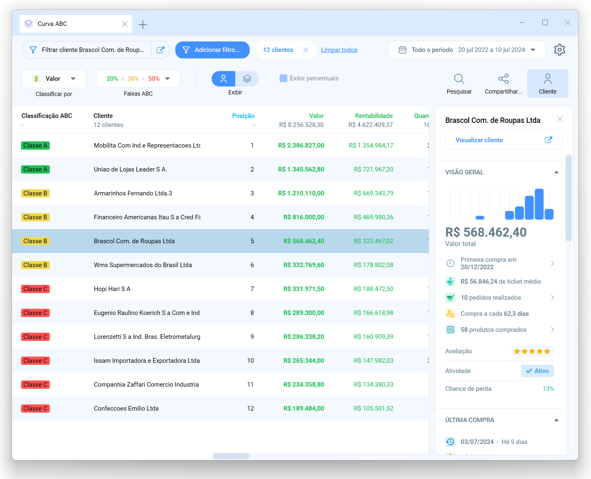Screen dimensions: 591x479
Task: Expand Primeira compra em details arrow
Action: [x=552, y=263]
